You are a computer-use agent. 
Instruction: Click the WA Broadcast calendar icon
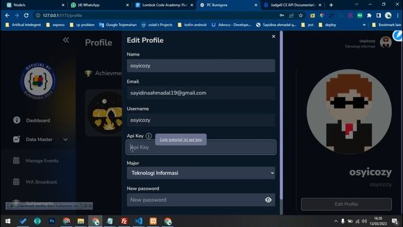pos(16,182)
